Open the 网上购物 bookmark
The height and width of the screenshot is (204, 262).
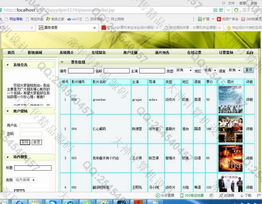click(x=115, y=19)
